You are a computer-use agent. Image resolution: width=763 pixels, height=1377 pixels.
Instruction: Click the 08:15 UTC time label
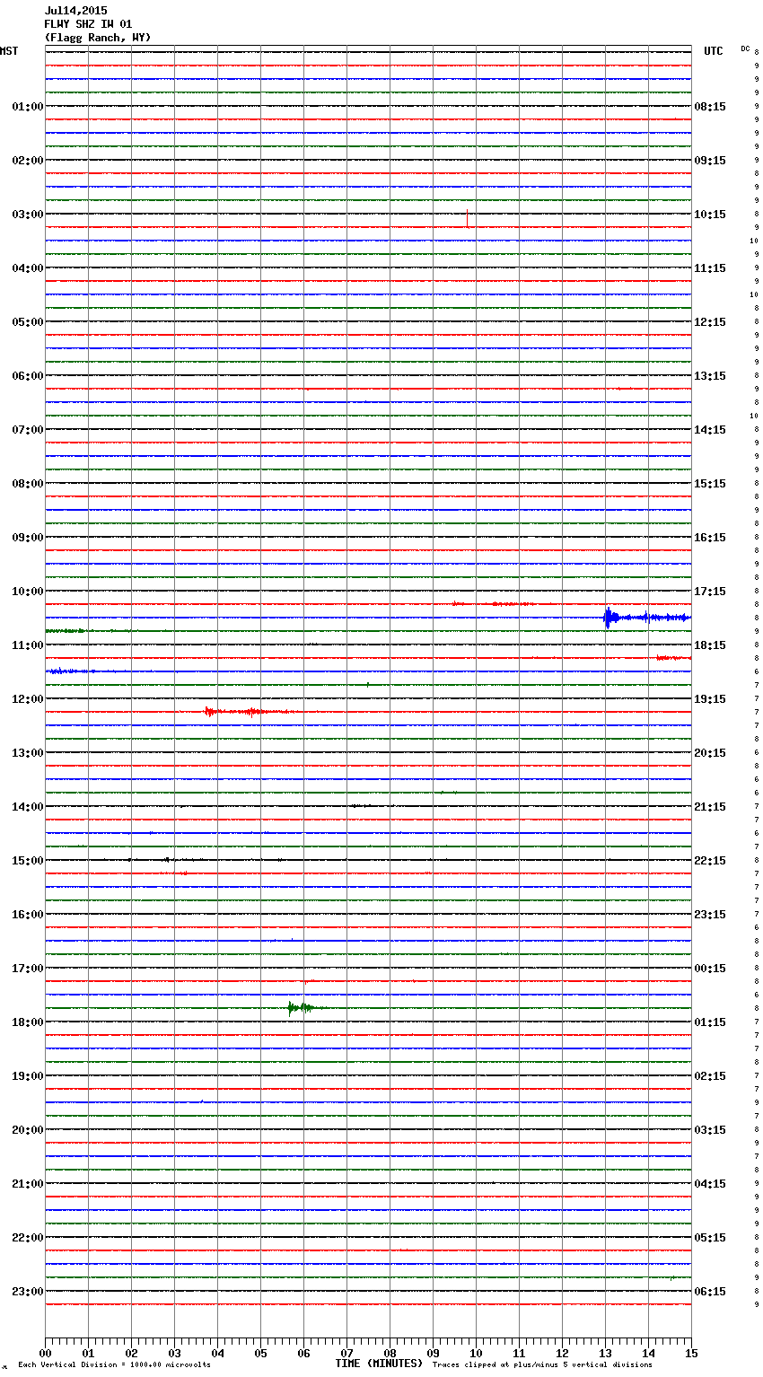click(x=710, y=107)
